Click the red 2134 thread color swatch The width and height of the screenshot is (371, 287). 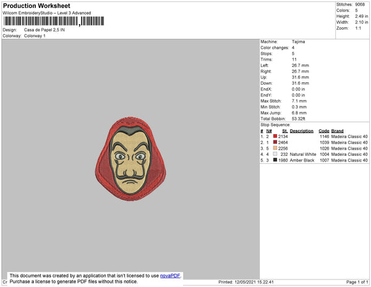[x=275, y=136]
